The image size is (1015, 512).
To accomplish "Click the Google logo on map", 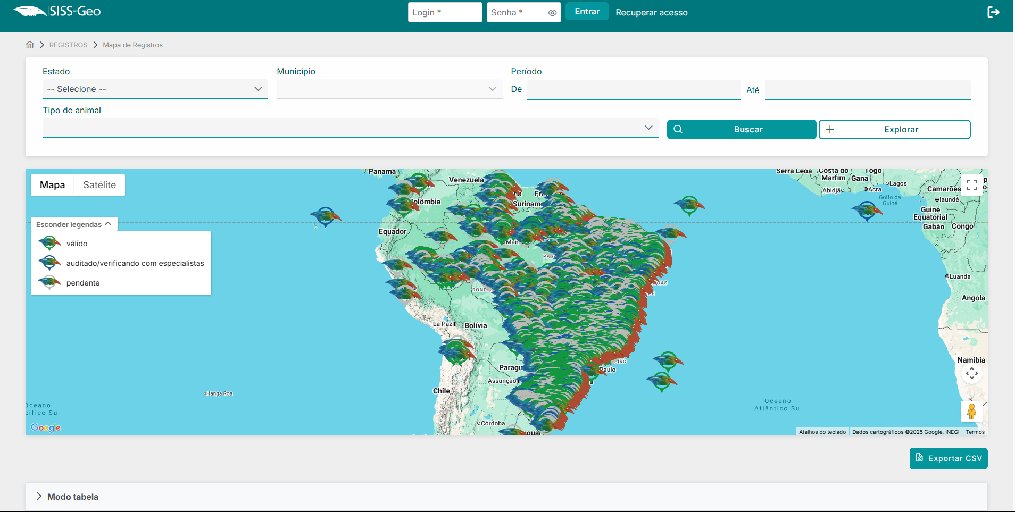I will click(46, 427).
